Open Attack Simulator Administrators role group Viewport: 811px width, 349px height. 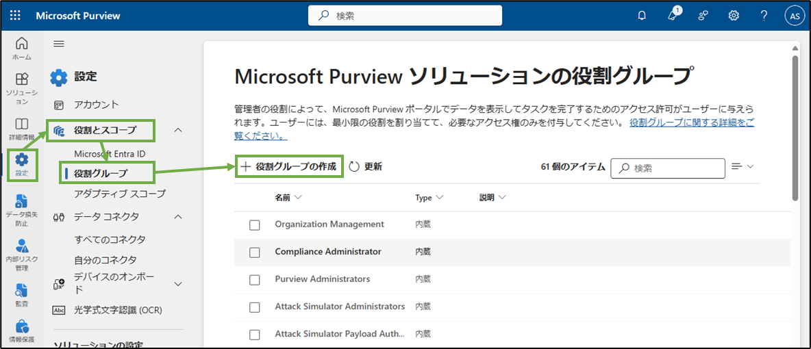340,307
